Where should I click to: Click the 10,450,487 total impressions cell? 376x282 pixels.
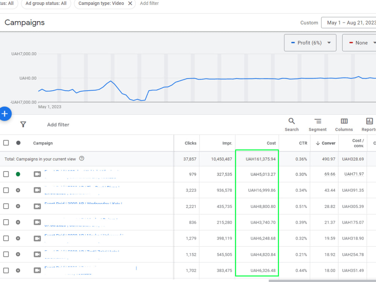pos(221,159)
